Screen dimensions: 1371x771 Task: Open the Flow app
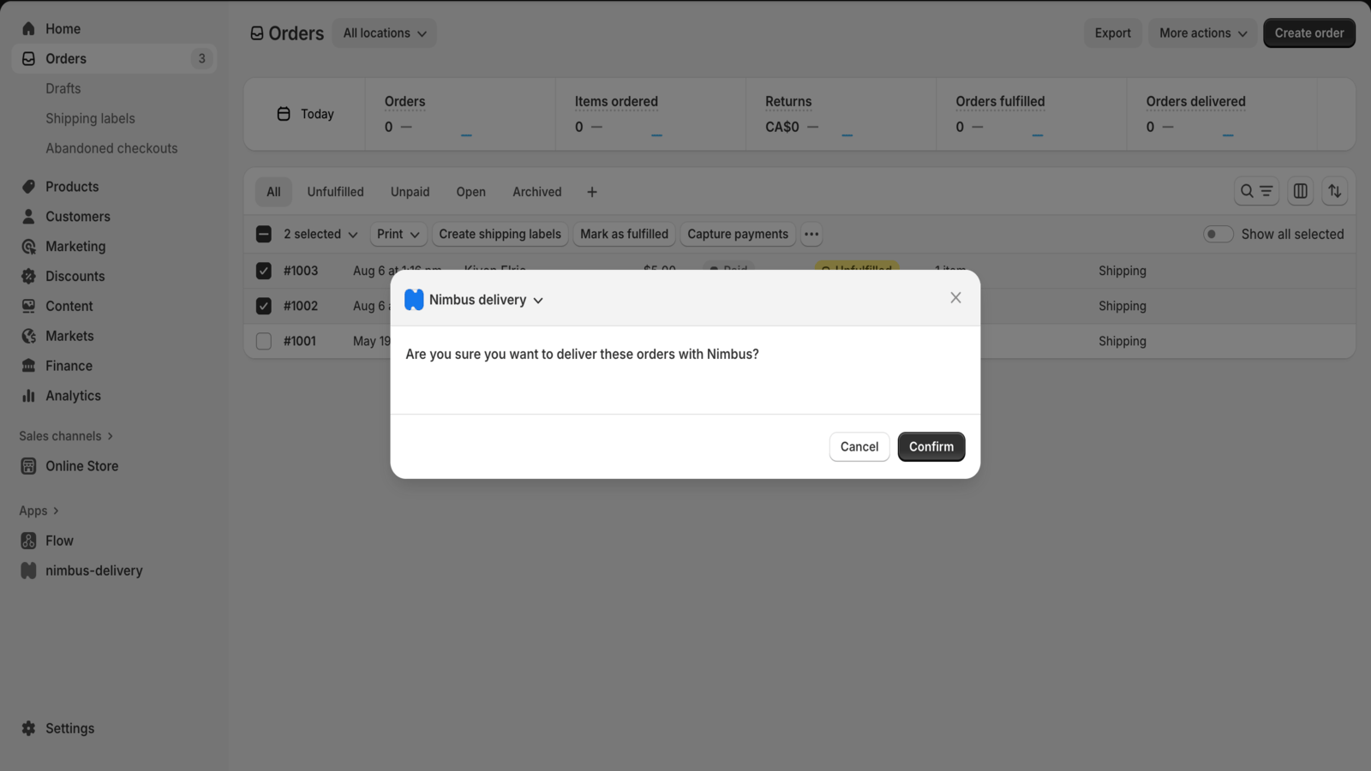click(59, 540)
